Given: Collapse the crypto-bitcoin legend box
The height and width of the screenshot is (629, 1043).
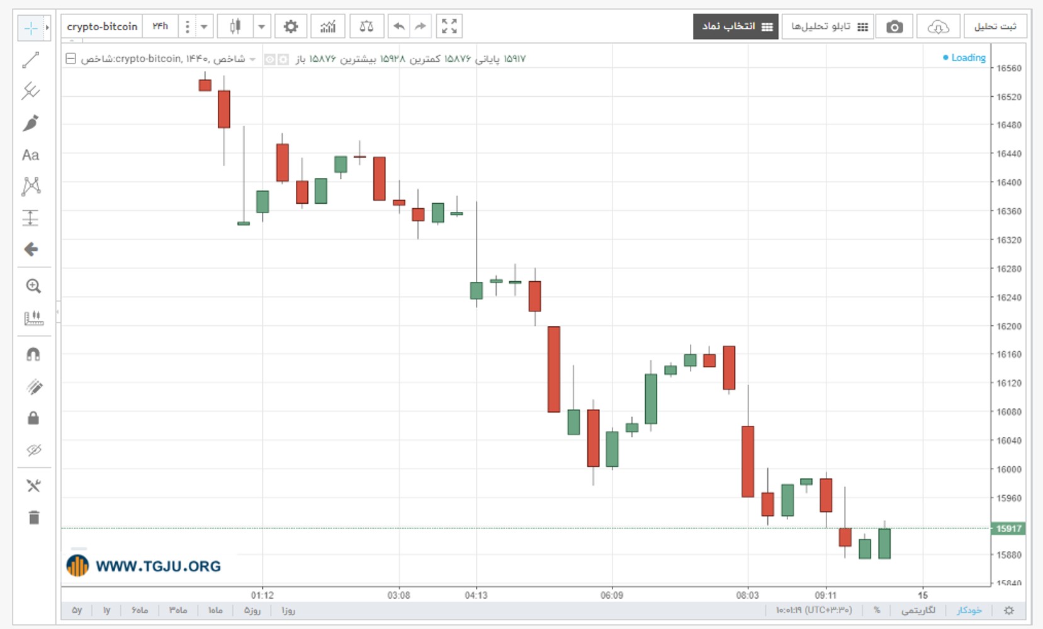Looking at the screenshot, I should pyautogui.click(x=71, y=58).
